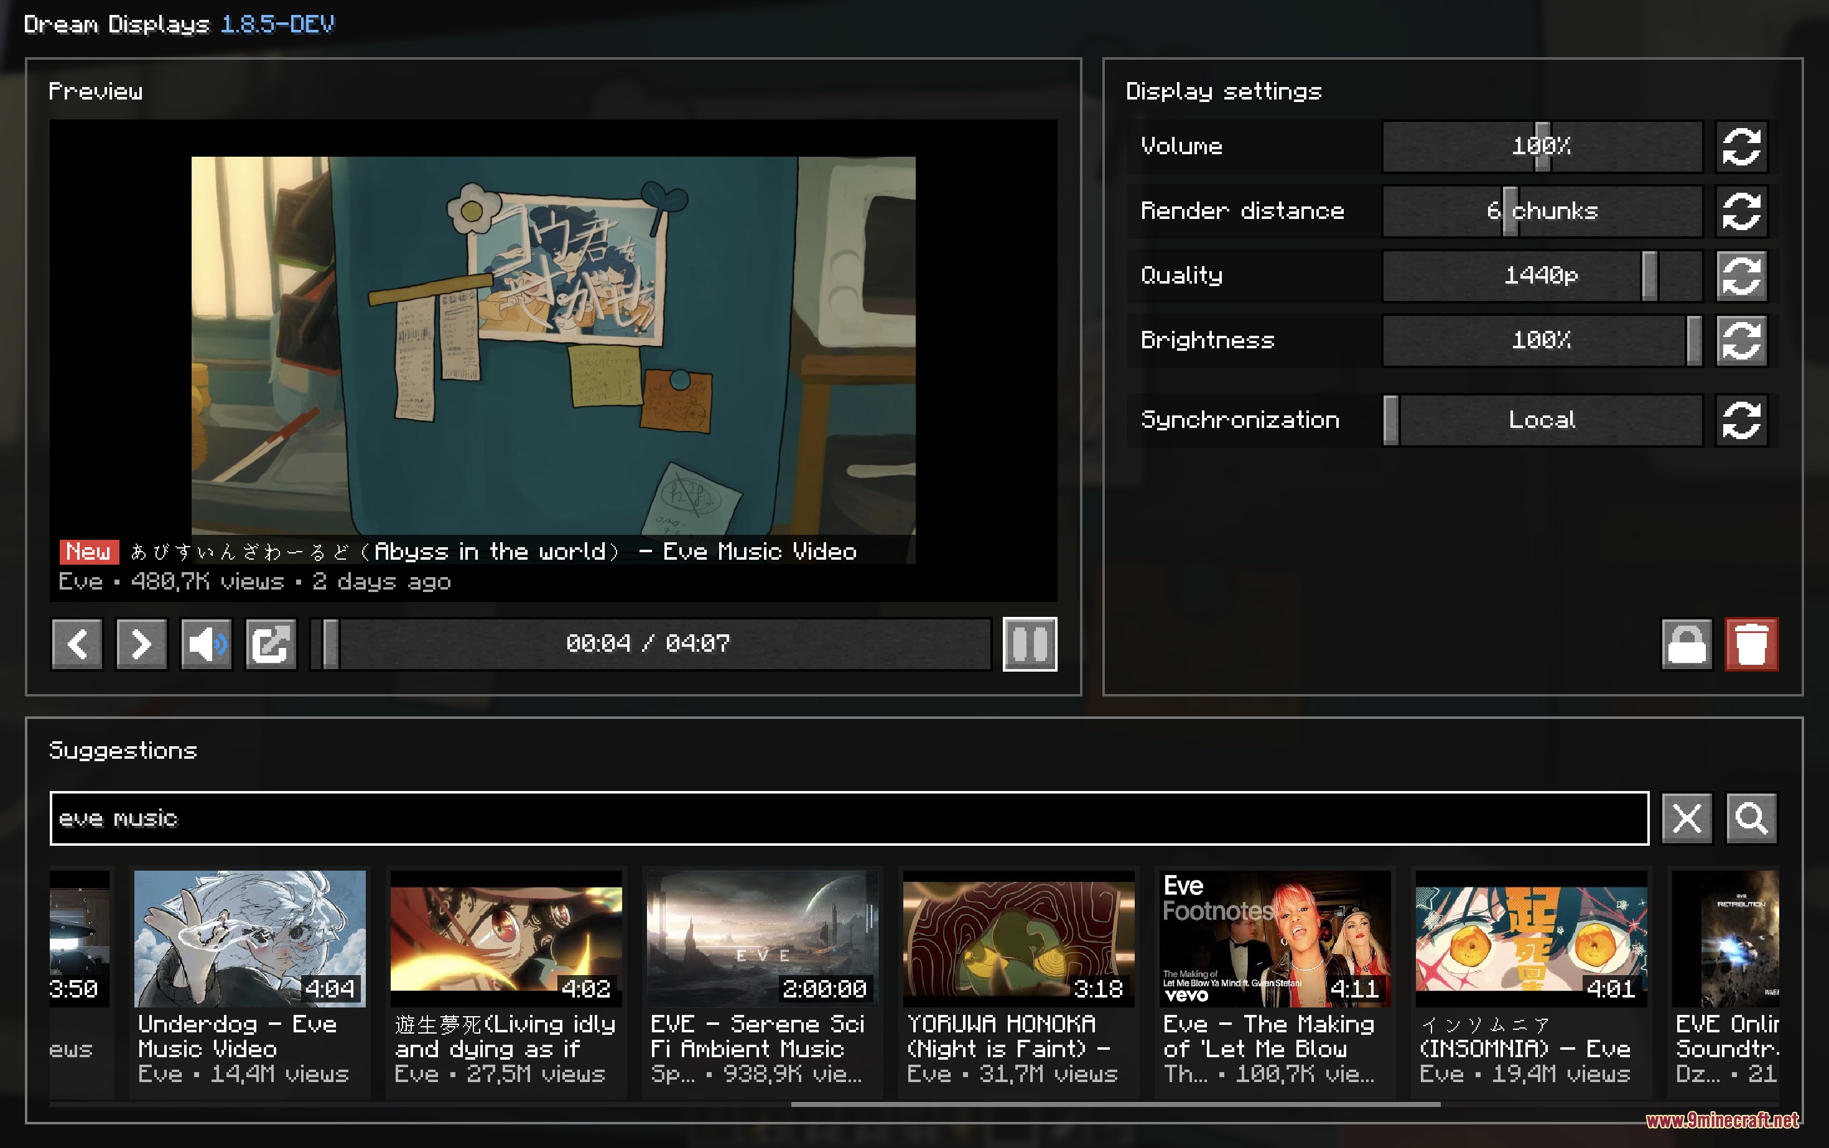Reset Brightness with its refresh icon
This screenshot has width=1829, height=1148.
coord(1742,340)
